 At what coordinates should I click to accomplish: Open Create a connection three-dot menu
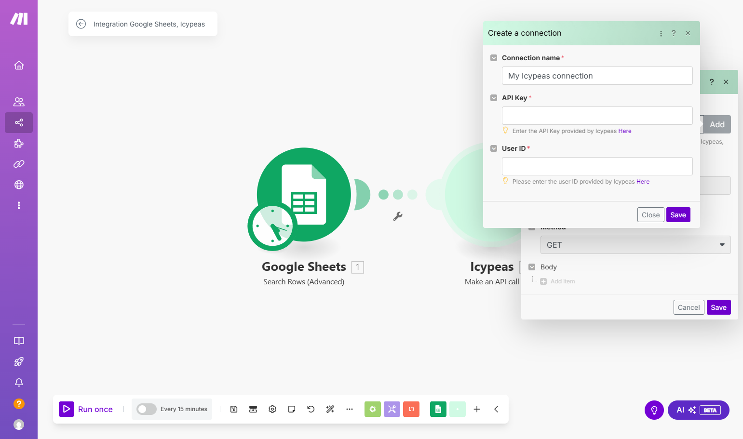click(661, 33)
